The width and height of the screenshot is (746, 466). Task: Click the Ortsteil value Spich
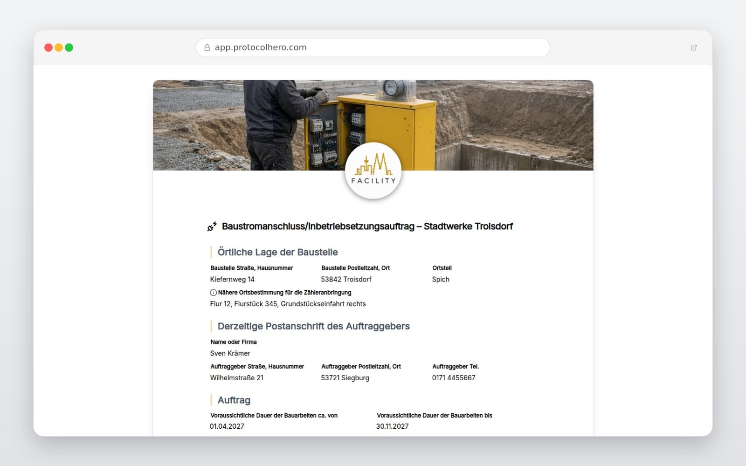point(441,279)
